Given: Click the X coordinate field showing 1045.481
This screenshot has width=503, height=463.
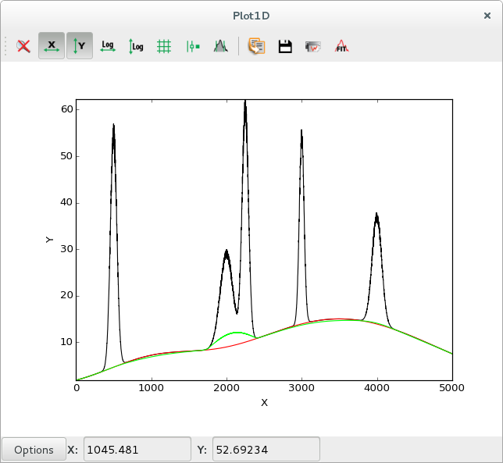Looking at the screenshot, I should (137, 450).
